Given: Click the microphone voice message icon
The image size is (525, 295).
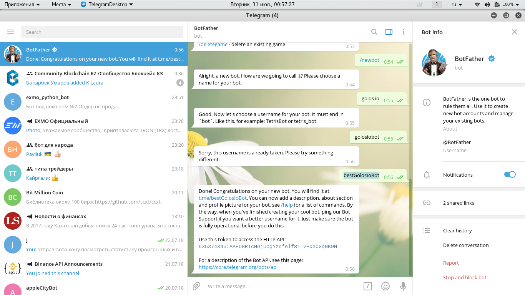Looking at the screenshot, I should pyautogui.click(x=403, y=286).
